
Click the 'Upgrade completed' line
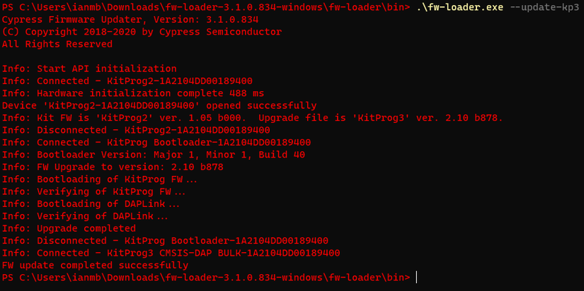(69, 228)
